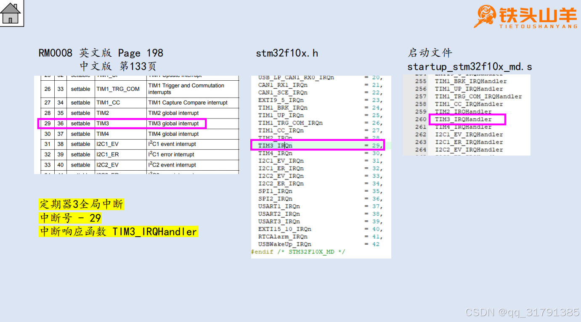This screenshot has width=581, height=322.
Task: Click the "EXTI15_10_IRQn" code line
Action: tap(320, 229)
